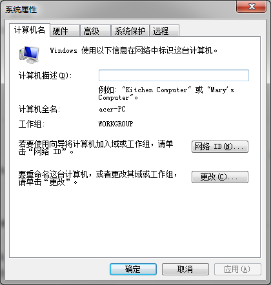The image size is (271, 285).
Task: Click the Windows network identification description text
Action: (134, 51)
